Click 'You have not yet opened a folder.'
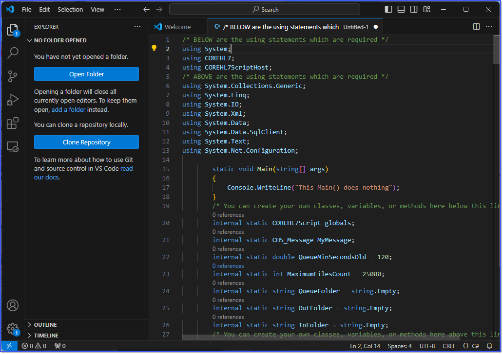The height and width of the screenshot is (354, 503). click(x=81, y=57)
